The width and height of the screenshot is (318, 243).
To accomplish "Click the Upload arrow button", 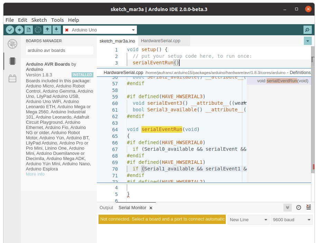I will coord(19,30).
